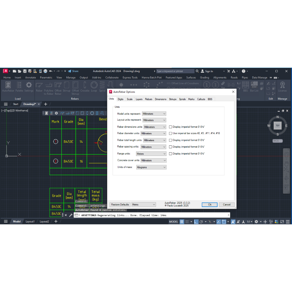292x292 pixels.
Task: Switch to the Stirrups tab
Action: (173, 99)
